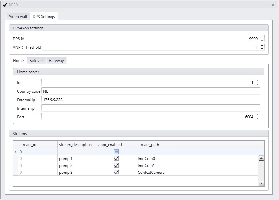Sort by the anpr_enabled column header
This screenshot has width=279, height=200.
116,145
